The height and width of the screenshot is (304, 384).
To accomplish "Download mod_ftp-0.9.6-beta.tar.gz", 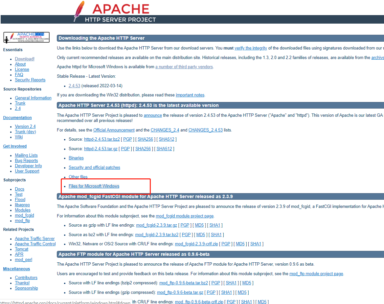I will point(180,293).
